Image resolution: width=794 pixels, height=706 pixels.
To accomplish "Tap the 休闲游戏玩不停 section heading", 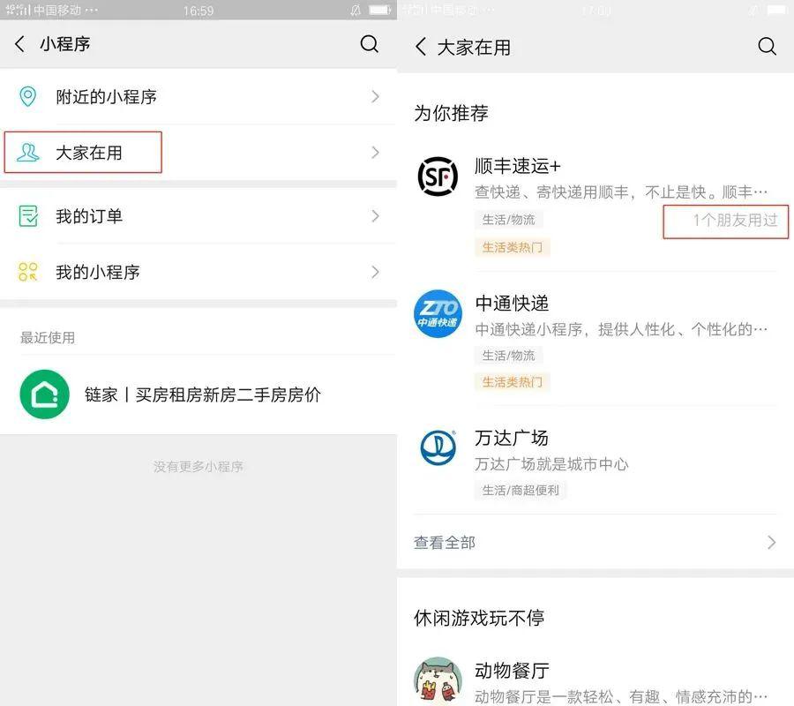I will pyautogui.click(x=479, y=618).
